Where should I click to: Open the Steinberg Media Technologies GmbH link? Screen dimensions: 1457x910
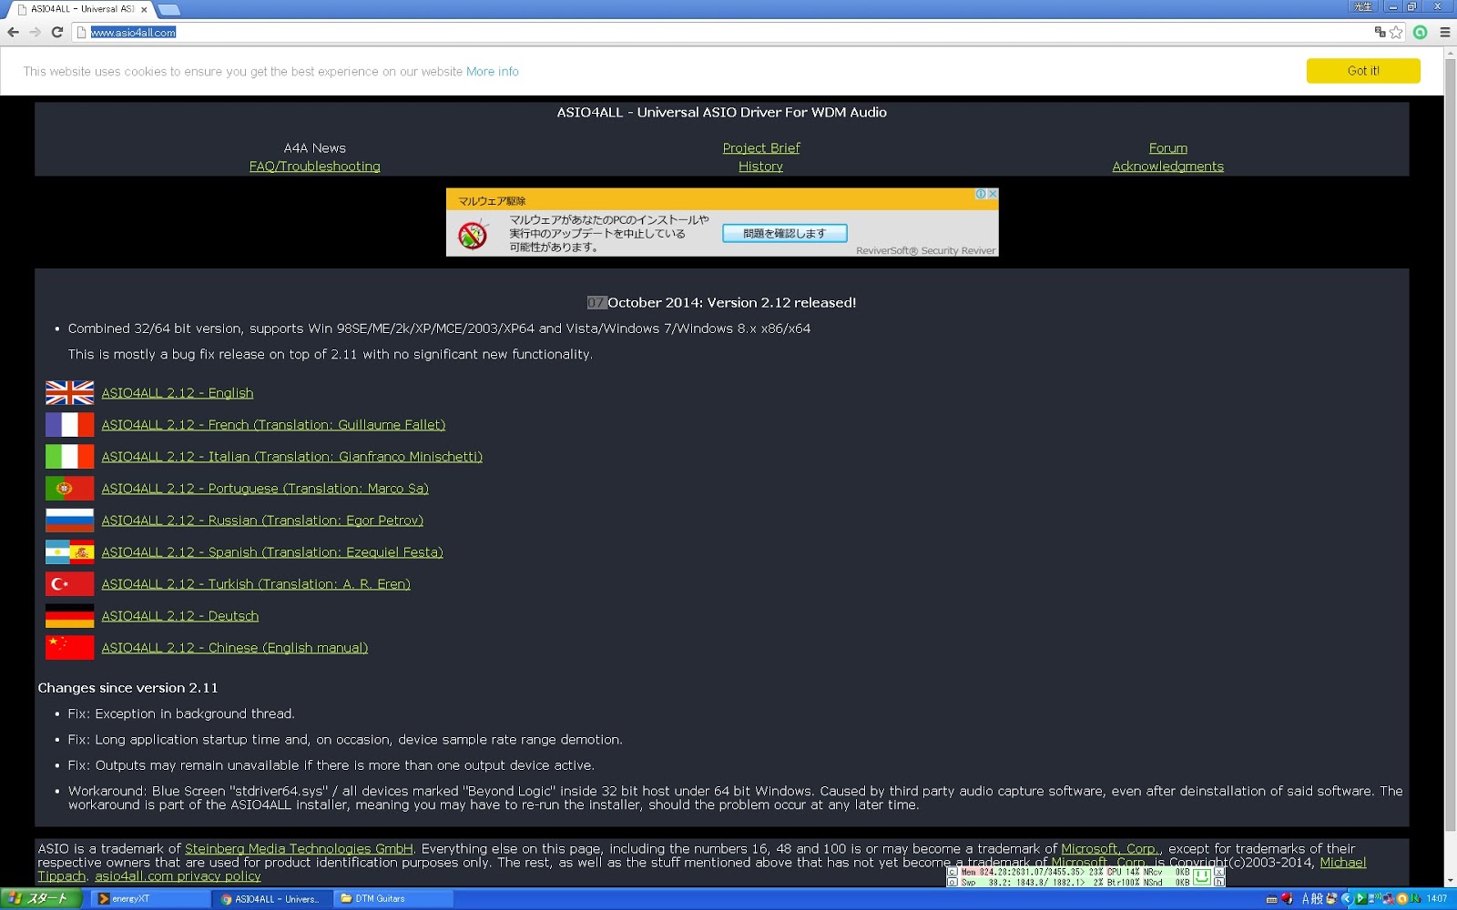pyautogui.click(x=299, y=848)
